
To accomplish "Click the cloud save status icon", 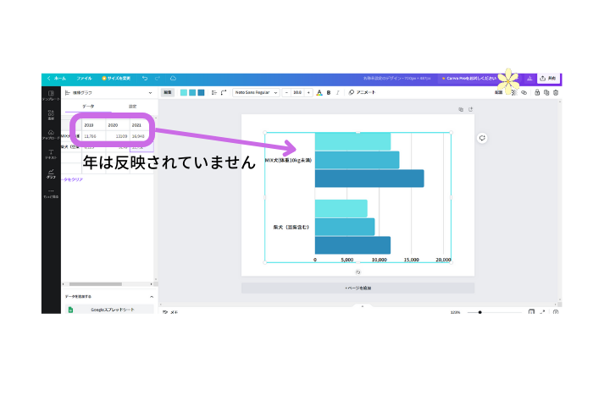I will coord(173,78).
